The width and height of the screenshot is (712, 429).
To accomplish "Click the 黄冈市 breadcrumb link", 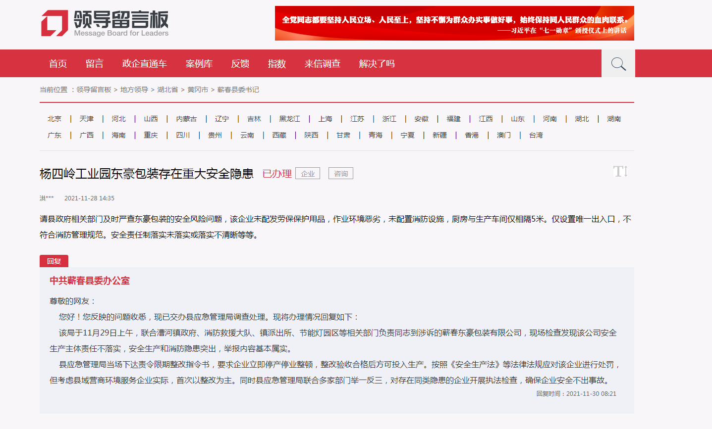I will [x=198, y=90].
